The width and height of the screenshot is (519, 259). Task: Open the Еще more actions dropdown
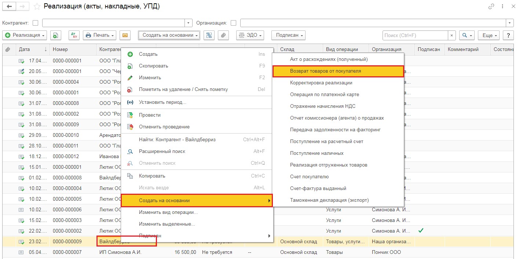pyautogui.click(x=489, y=35)
